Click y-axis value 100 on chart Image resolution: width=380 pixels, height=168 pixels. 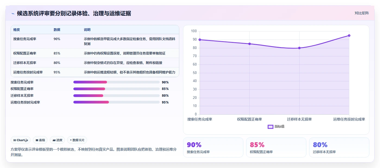click(x=194, y=31)
